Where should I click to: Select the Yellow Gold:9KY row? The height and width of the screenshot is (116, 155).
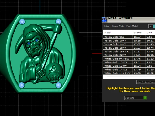129,37
